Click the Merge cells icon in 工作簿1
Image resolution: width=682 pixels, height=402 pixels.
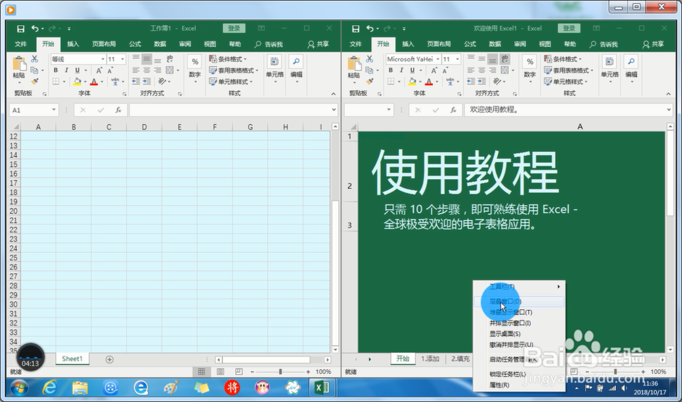[170, 70]
